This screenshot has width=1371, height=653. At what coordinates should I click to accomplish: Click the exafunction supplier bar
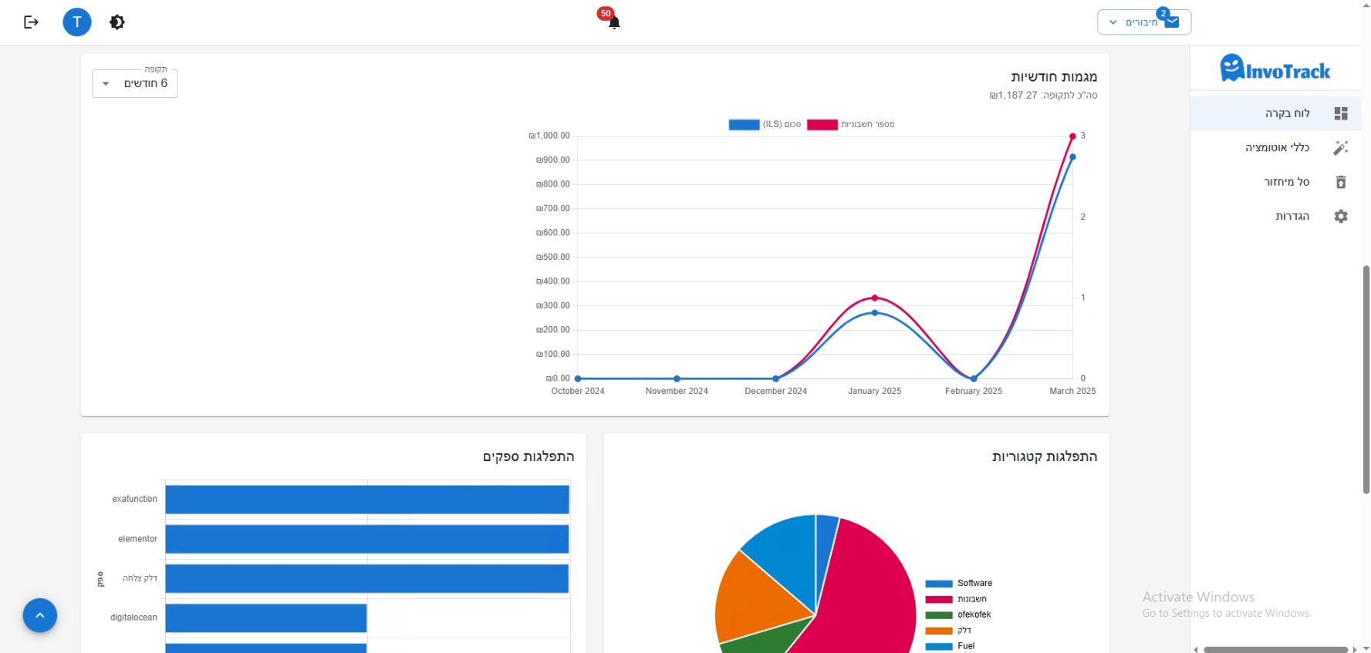pyautogui.click(x=367, y=500)
